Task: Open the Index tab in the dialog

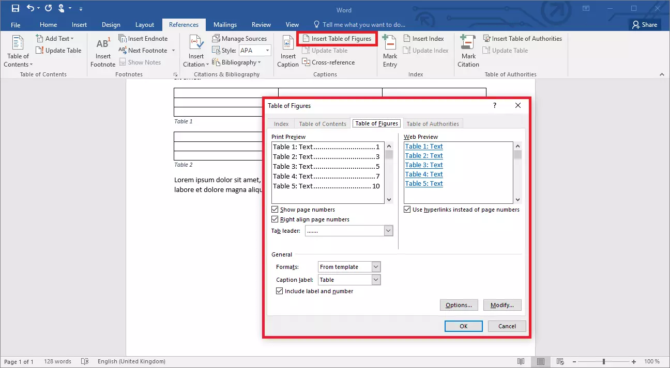Action: [281, 124]
